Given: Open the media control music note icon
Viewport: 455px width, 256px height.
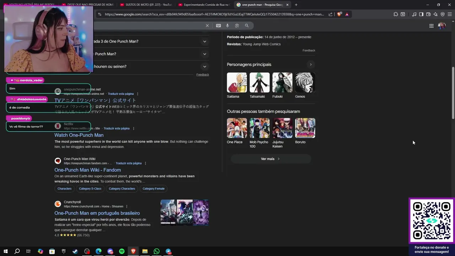Looking at the screenshot, I should [414, 14].
